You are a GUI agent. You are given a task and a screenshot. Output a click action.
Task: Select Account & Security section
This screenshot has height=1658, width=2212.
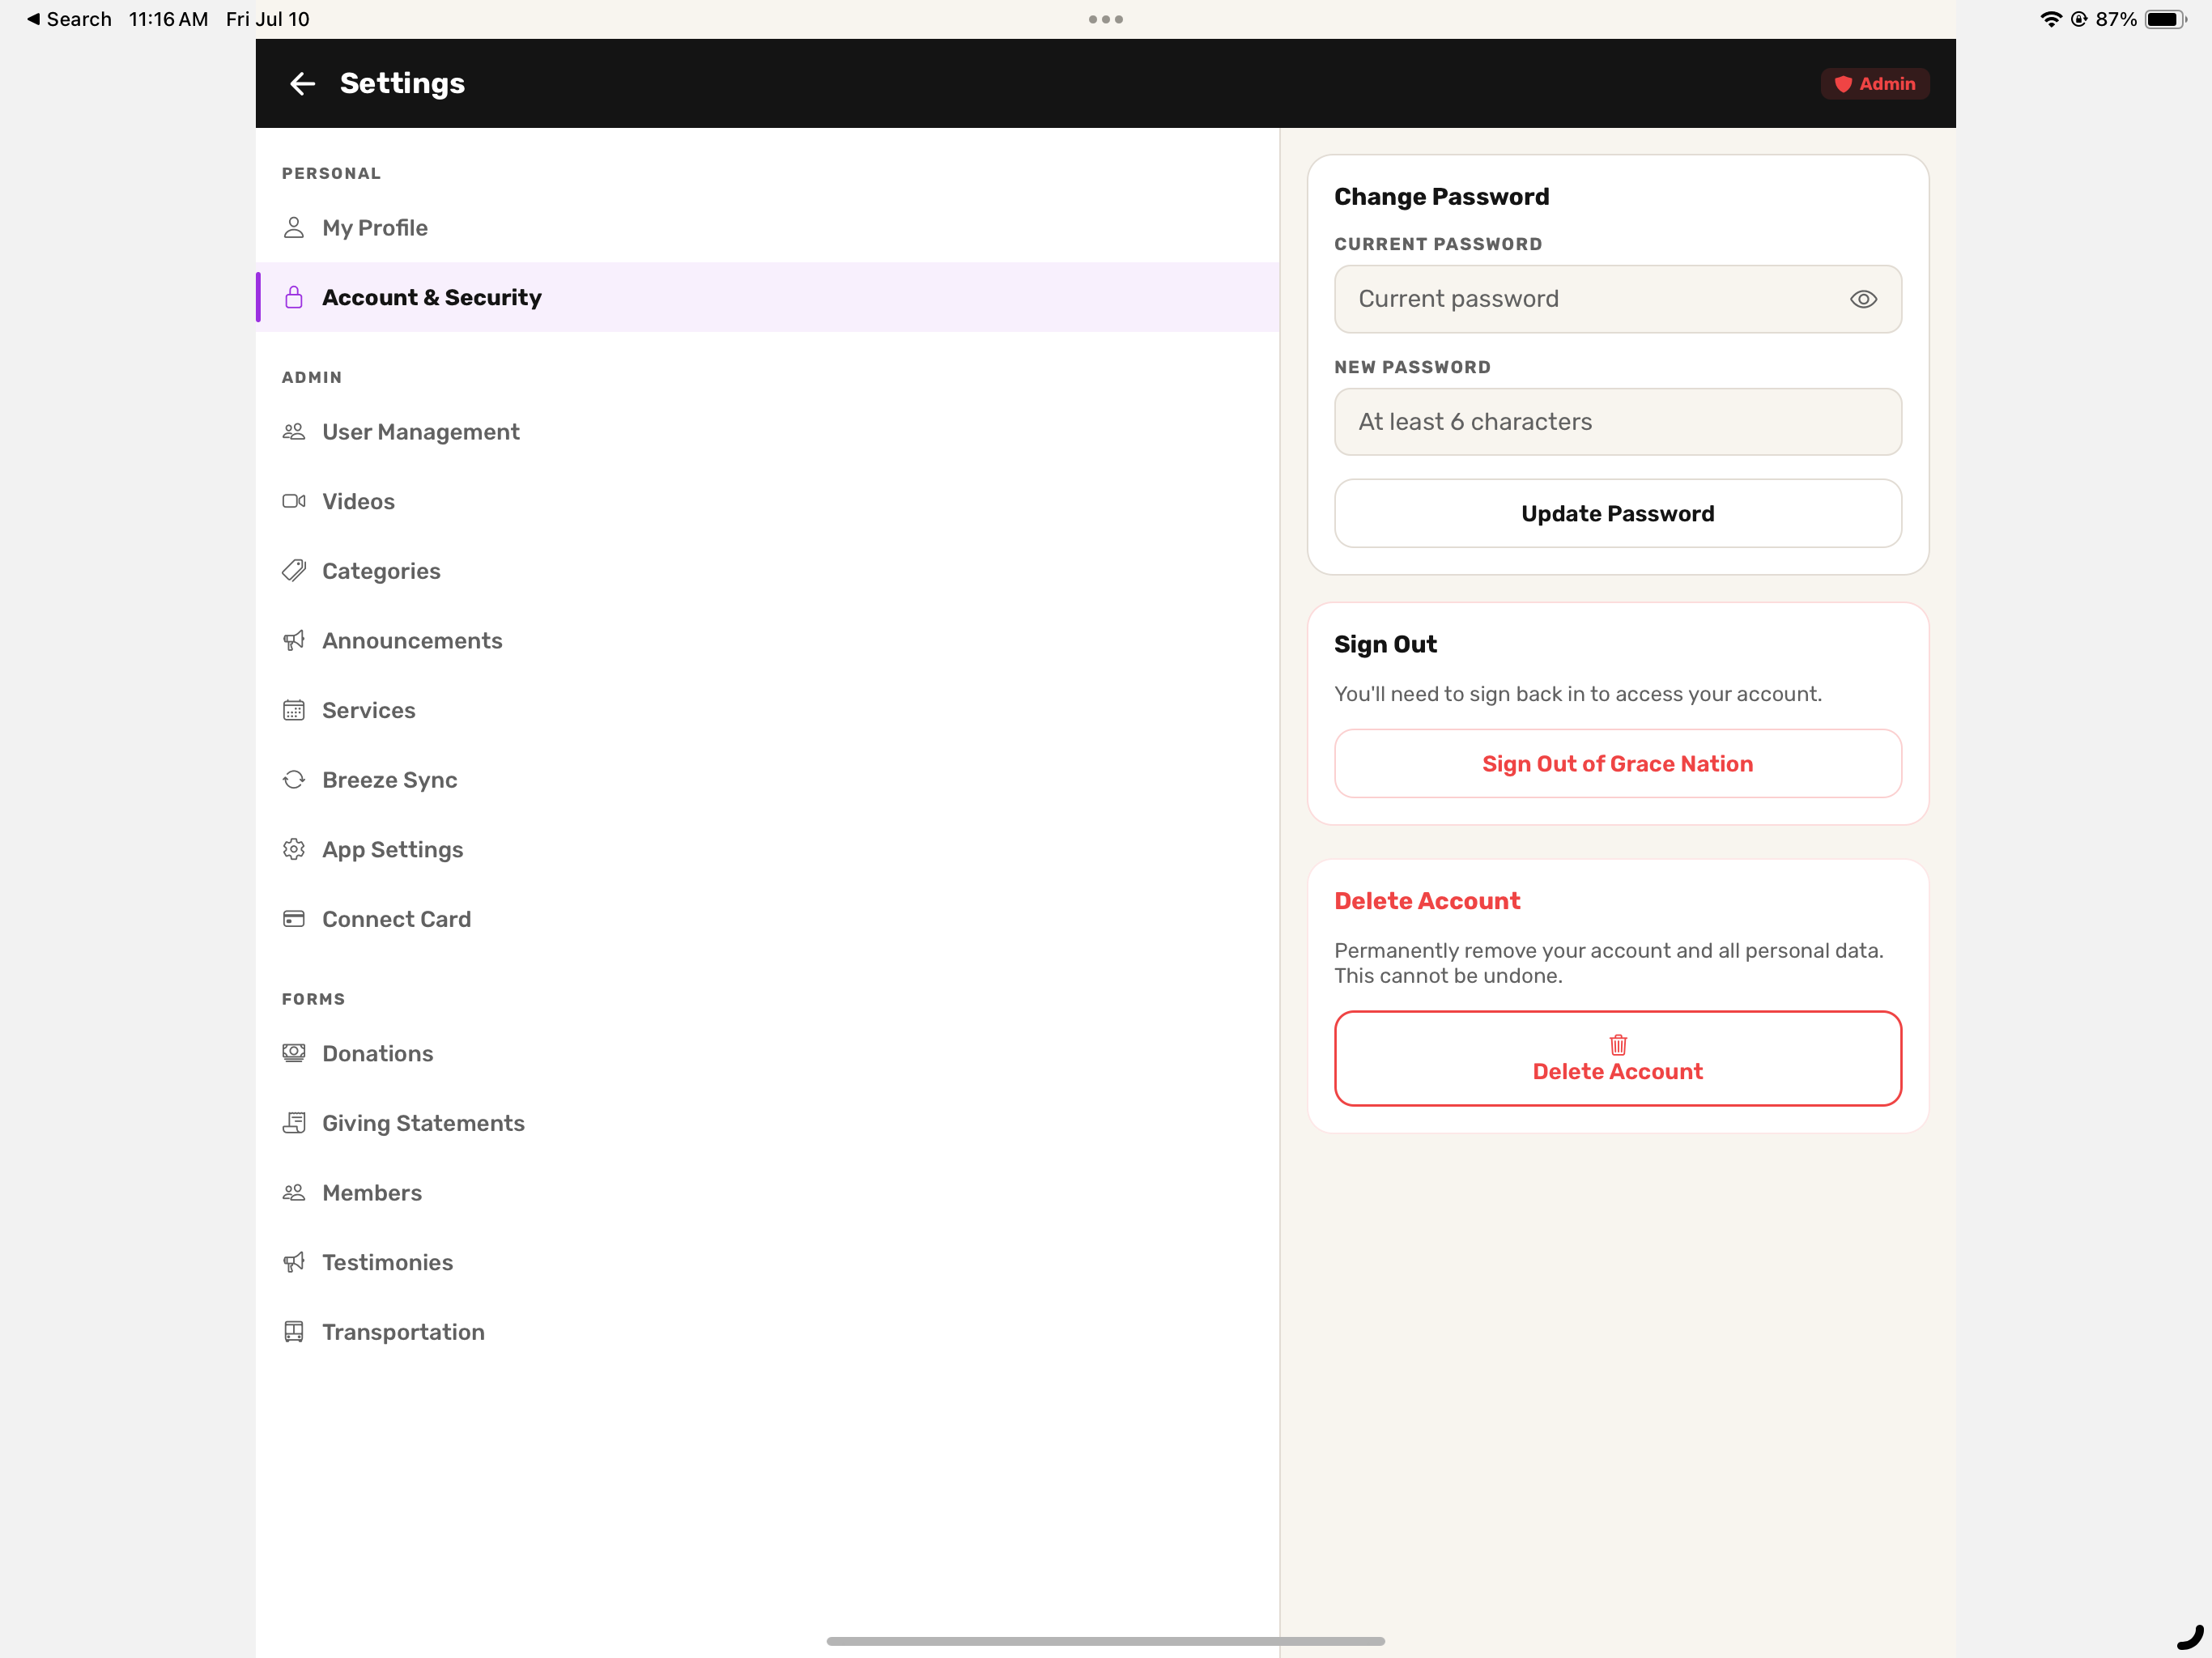(768, 297)
